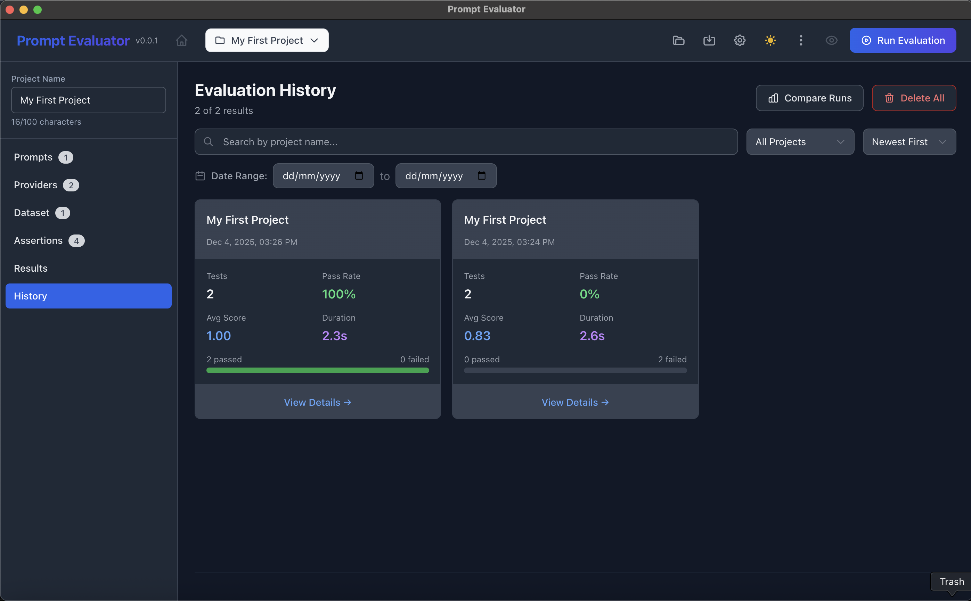Viewport: 971px width, 601px height.
Task: Click the import/download tray icon
Action: (709, 41)
